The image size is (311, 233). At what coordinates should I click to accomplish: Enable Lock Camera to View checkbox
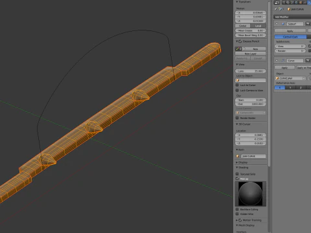(x=237, y=90)
